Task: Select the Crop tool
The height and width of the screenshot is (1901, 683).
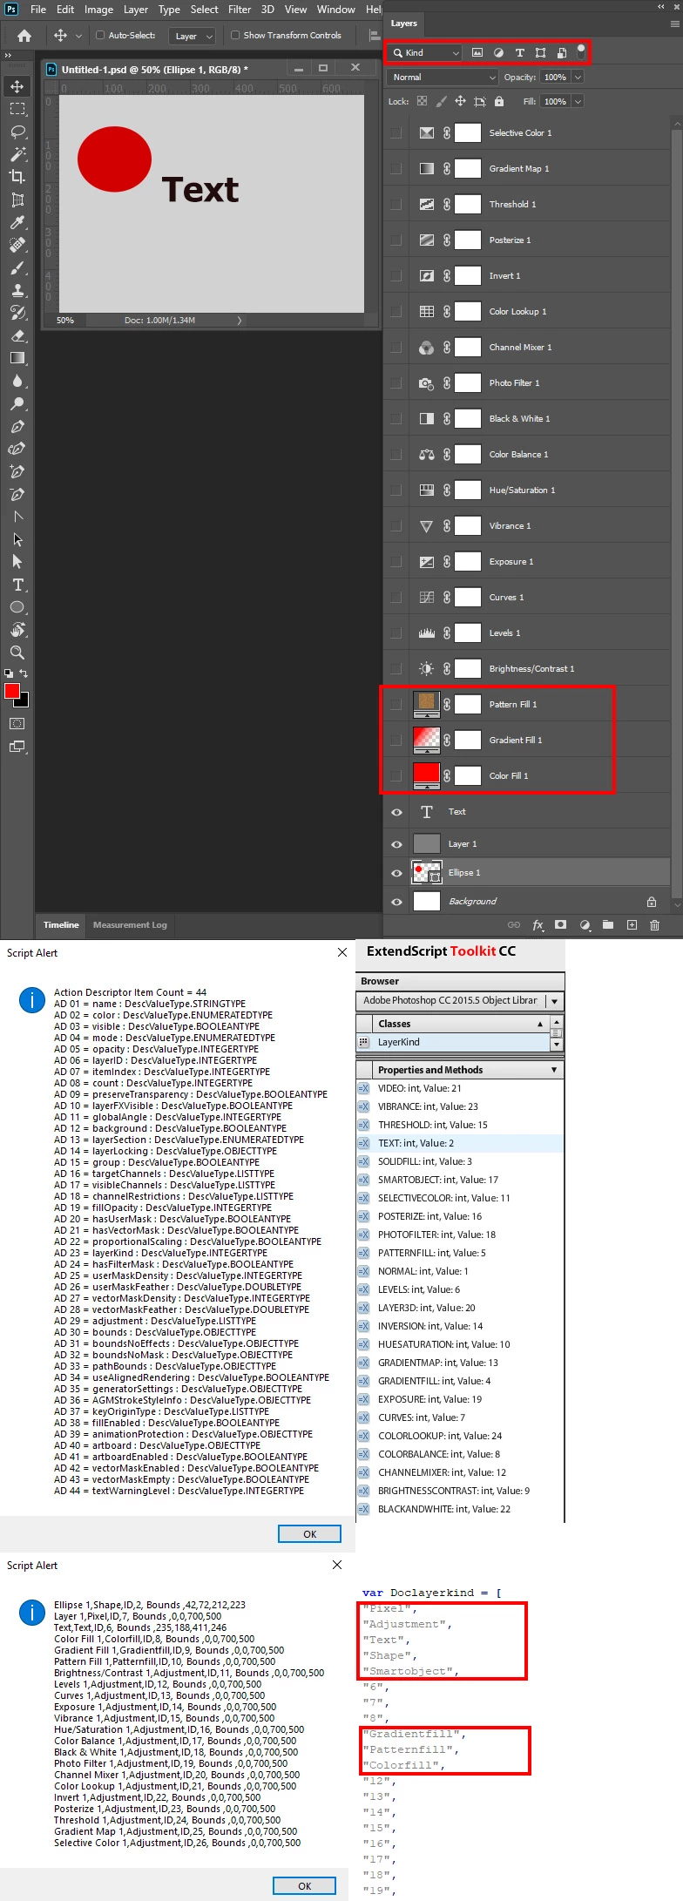Action: coord(17,177)
